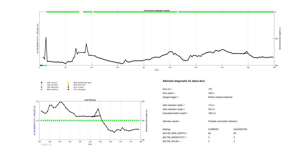Select the legend text 'BOD, false return'
This screenshot has width=303, height=157.
(x=80, y=85)
